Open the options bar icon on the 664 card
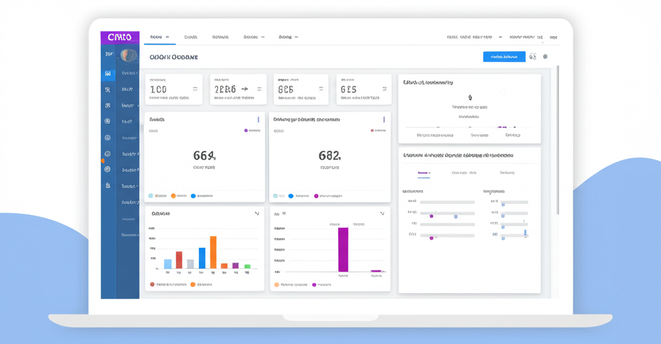The image size is (661, 344). click(x=258, y=120)
